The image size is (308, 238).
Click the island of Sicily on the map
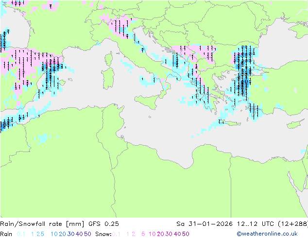tap(147, 102)
